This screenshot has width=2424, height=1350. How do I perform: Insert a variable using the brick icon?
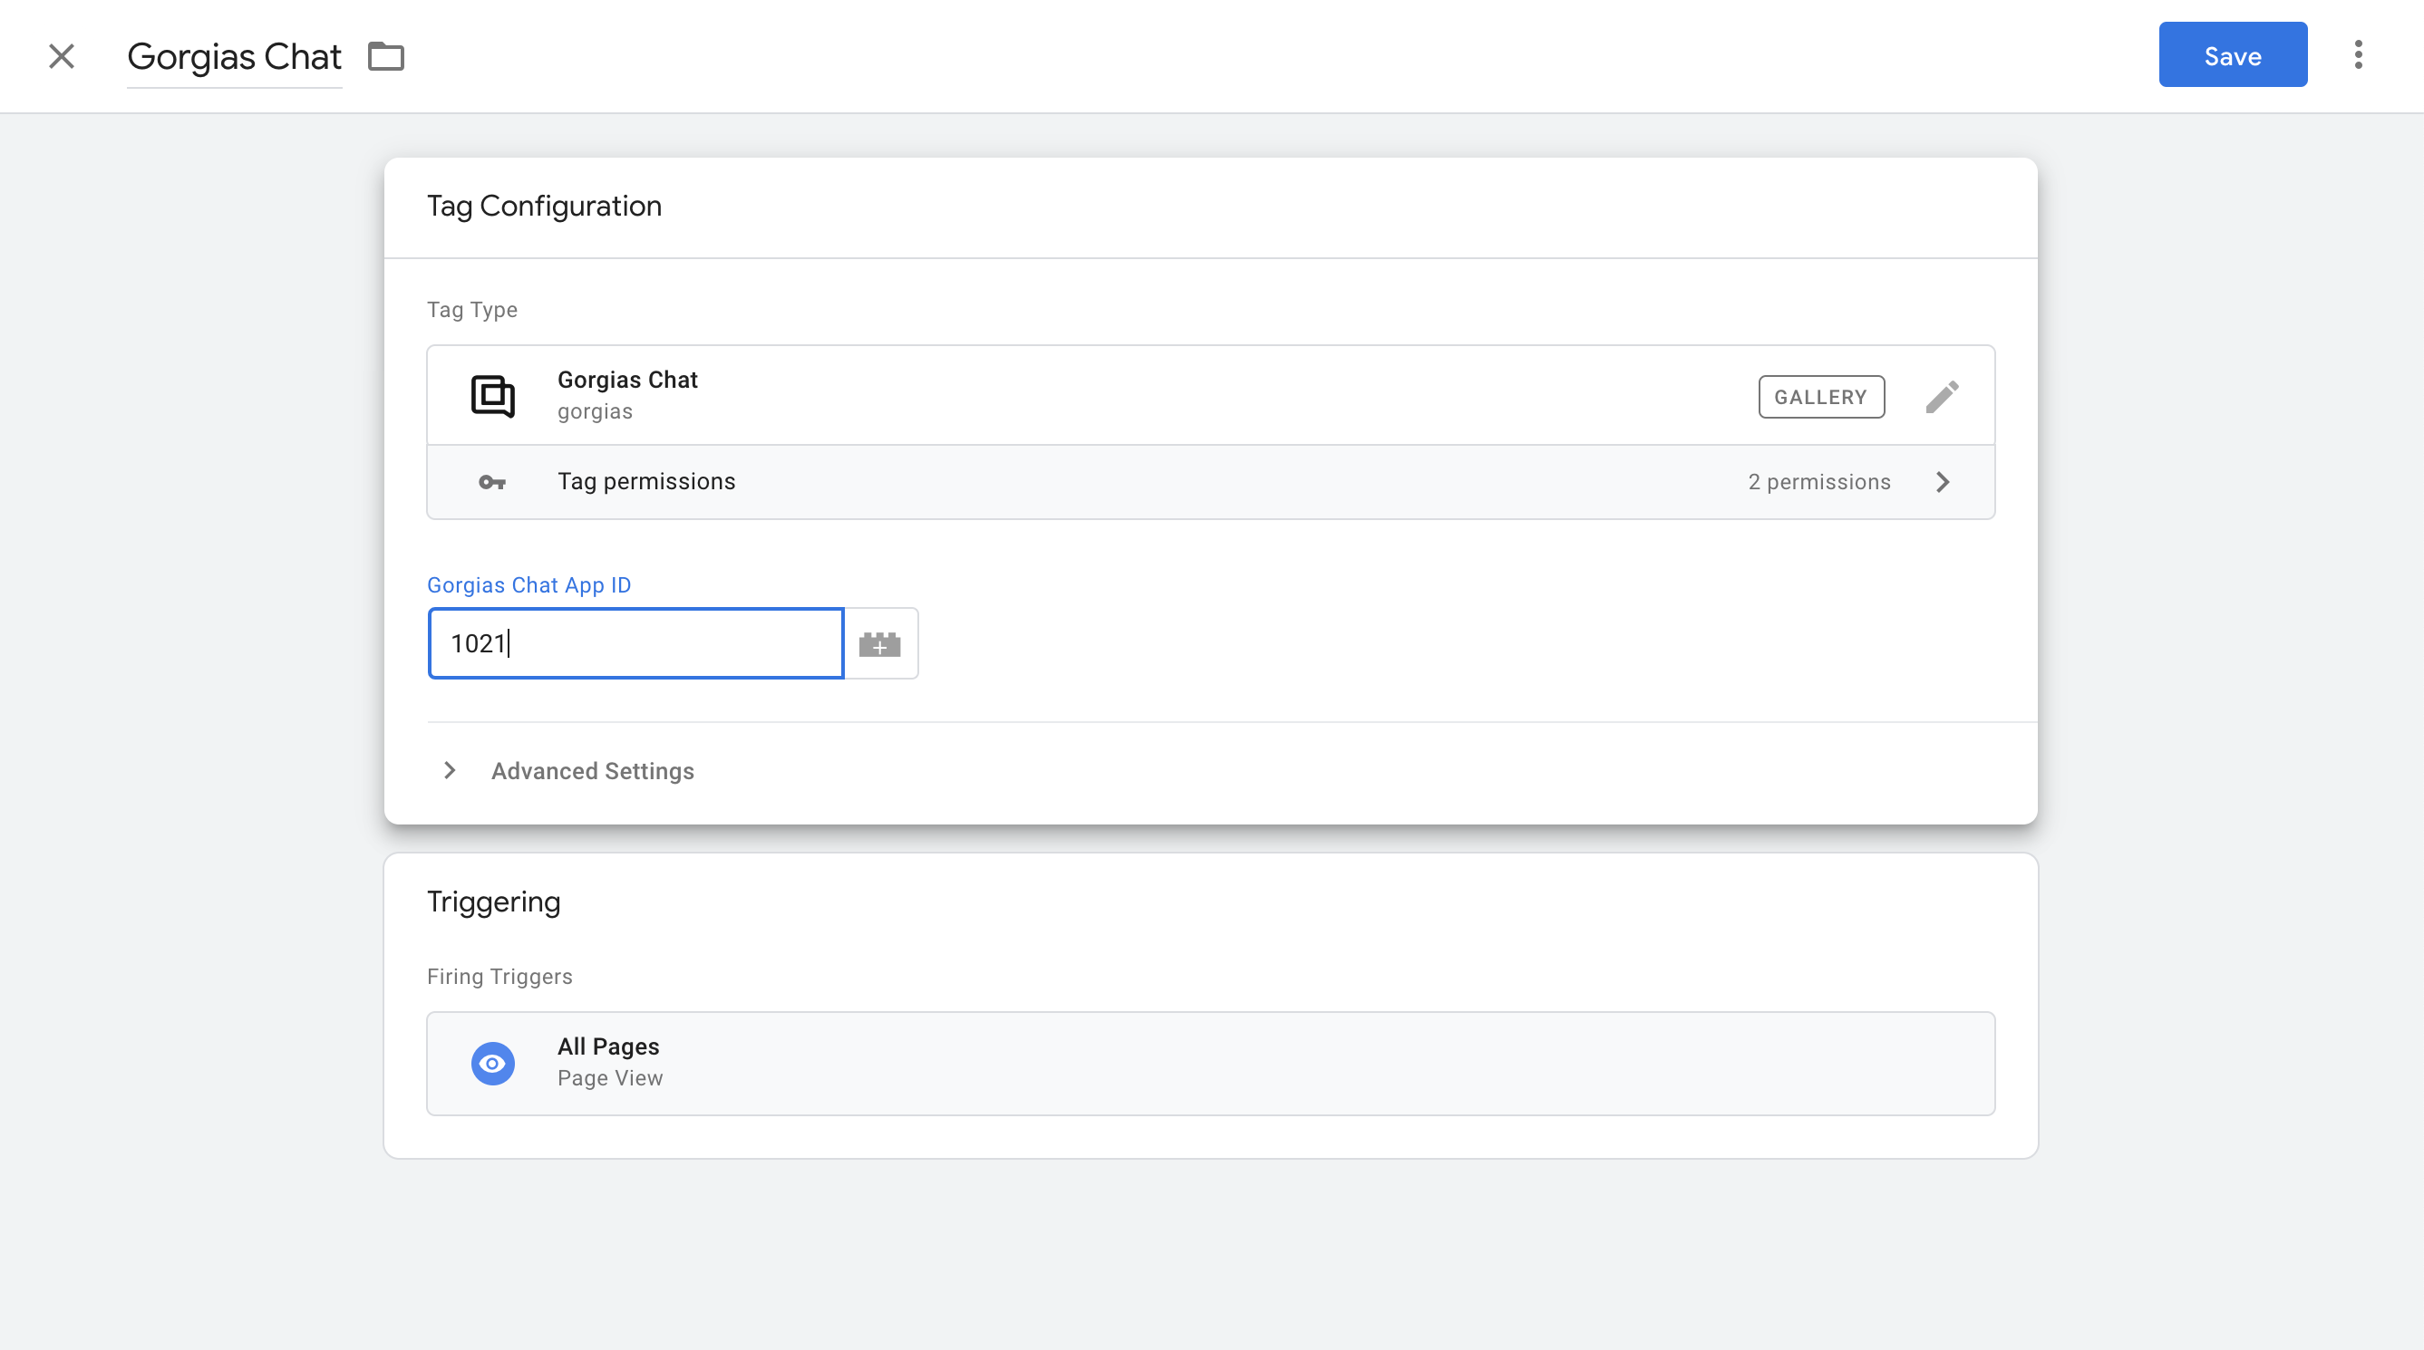(880, 643)
